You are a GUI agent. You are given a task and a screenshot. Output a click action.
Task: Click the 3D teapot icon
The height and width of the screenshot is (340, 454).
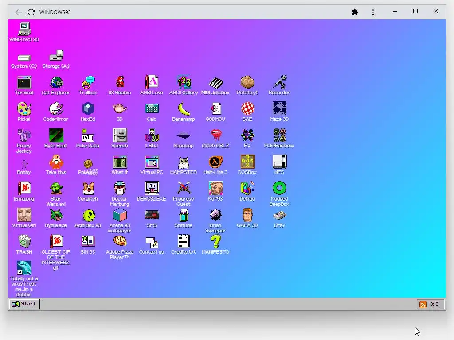click(120, 109)
